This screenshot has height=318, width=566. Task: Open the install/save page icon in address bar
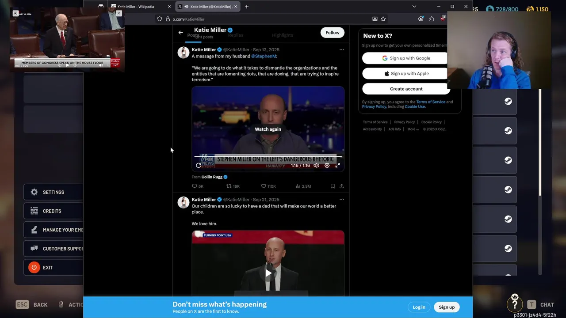[375, 19]
